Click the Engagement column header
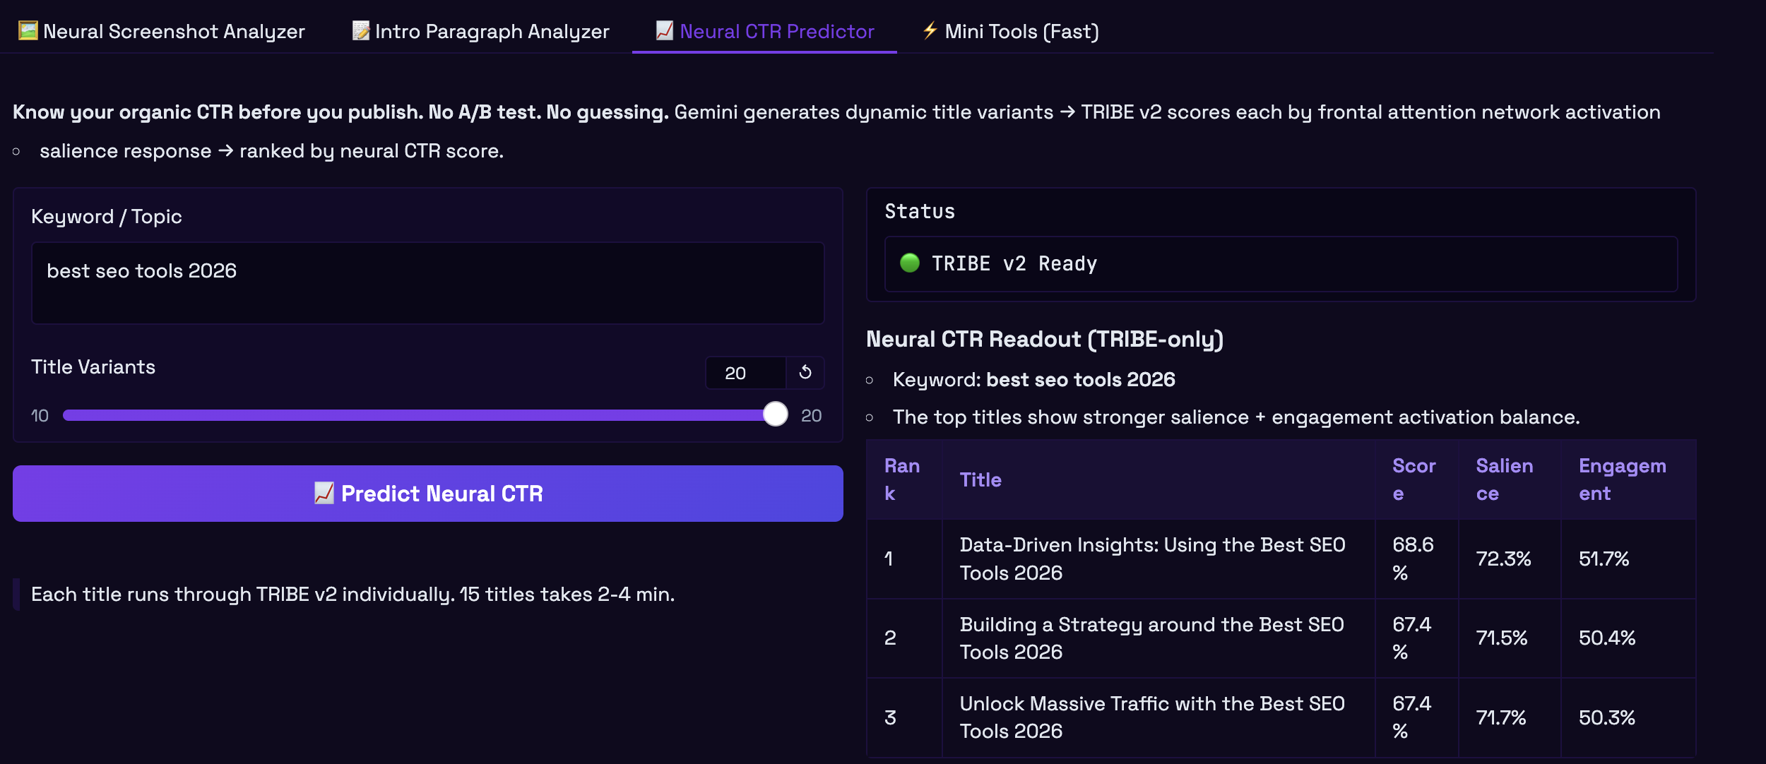 pos(1623,479)
